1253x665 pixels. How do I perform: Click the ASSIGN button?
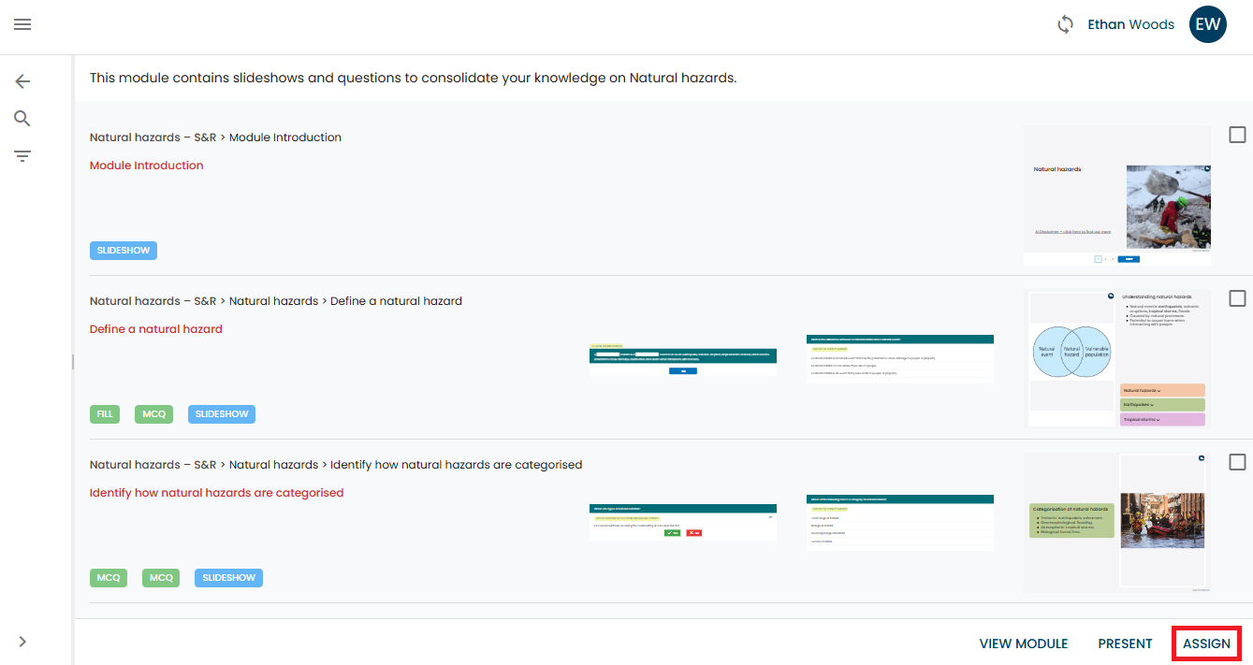click(x=1206, y=643)
